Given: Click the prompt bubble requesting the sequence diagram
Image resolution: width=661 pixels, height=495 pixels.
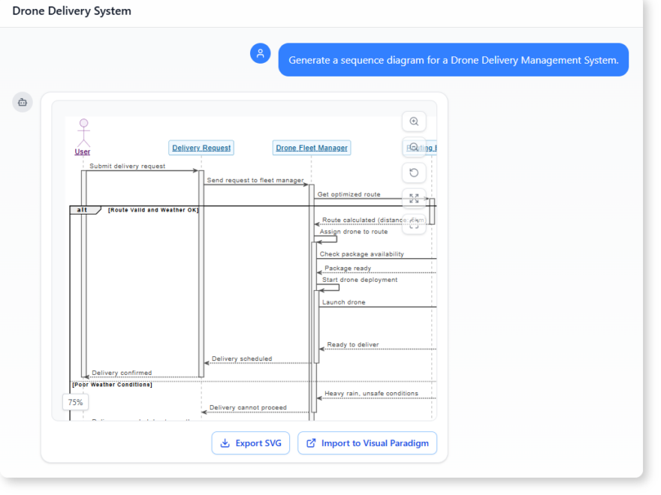Looking at the screenshot, I should [x=453, y=59].
